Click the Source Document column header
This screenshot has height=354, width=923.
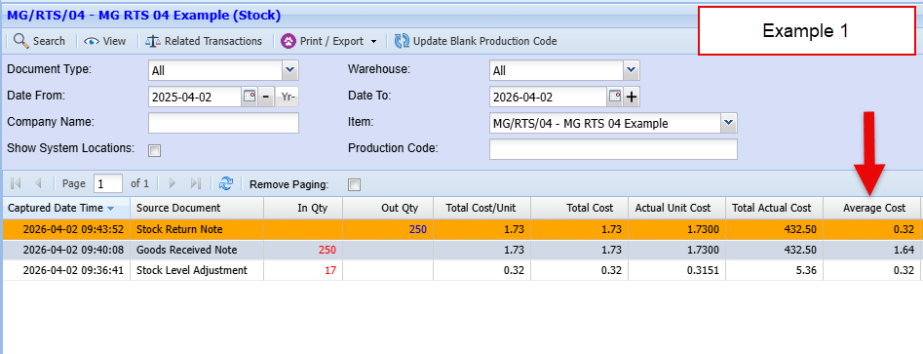(x=197, y=208)
